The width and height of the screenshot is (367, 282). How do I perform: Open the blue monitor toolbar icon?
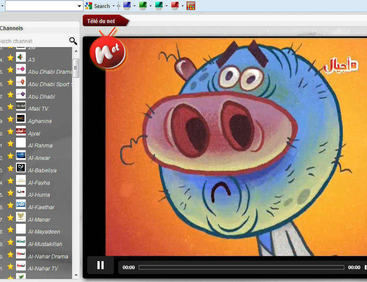127,6
